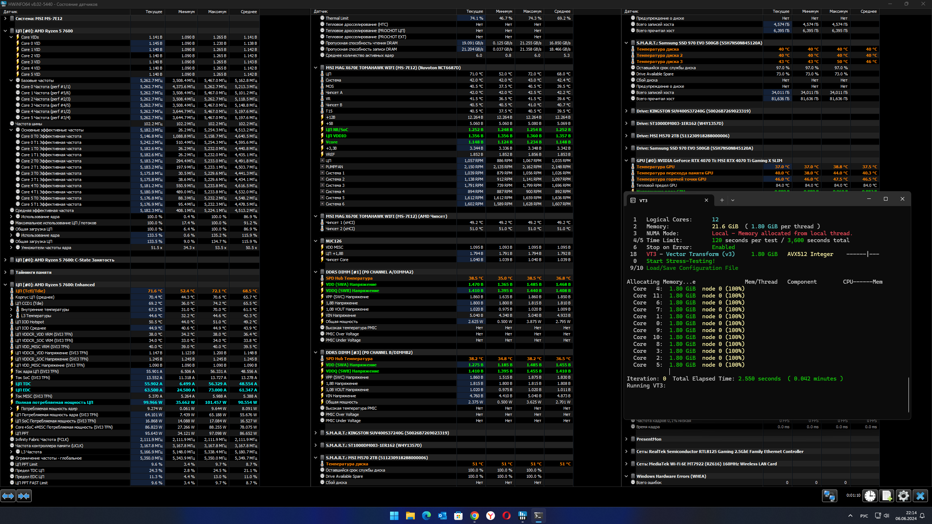Open File Explorer from the taskbar
Image resolution: width=932 pixels, height=524 pixels.
pos(410,516)
